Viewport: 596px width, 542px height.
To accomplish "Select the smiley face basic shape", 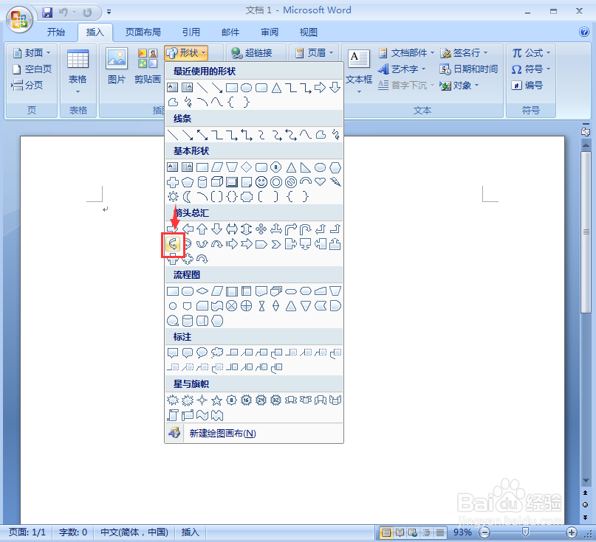I will (261, 182).
